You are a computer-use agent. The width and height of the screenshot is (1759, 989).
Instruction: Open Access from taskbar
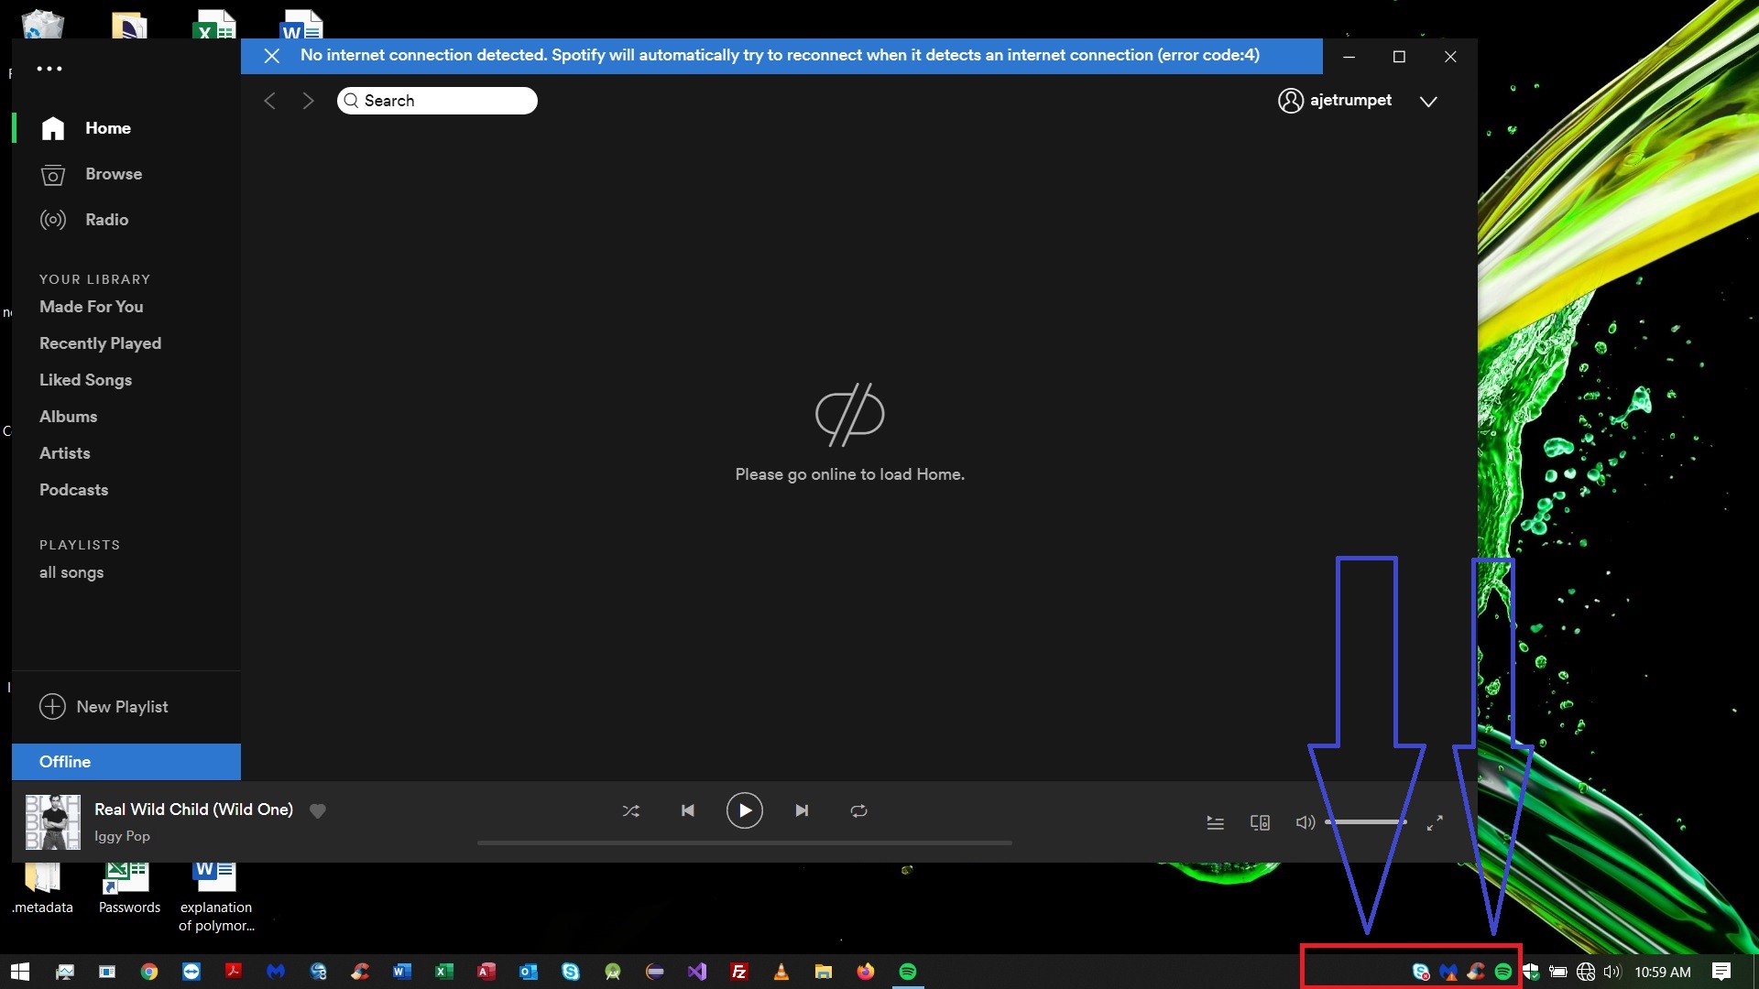[486, 972]
